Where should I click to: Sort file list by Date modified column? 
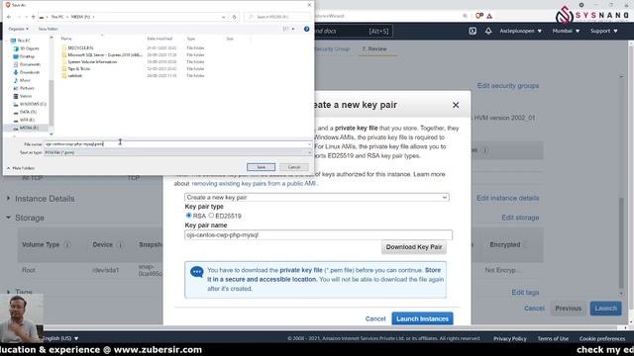159,39
